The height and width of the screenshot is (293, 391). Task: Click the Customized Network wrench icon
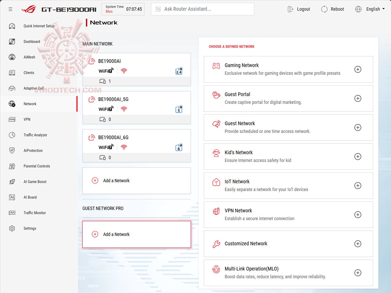(x=216, y=244)
